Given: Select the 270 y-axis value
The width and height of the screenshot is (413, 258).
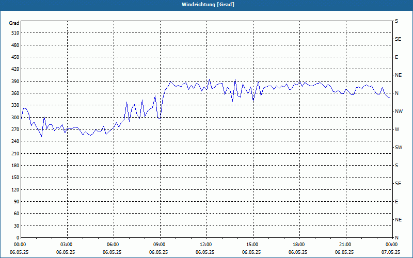Looking at the screenshot, I should pyautogui.click(x=15, y=130).
